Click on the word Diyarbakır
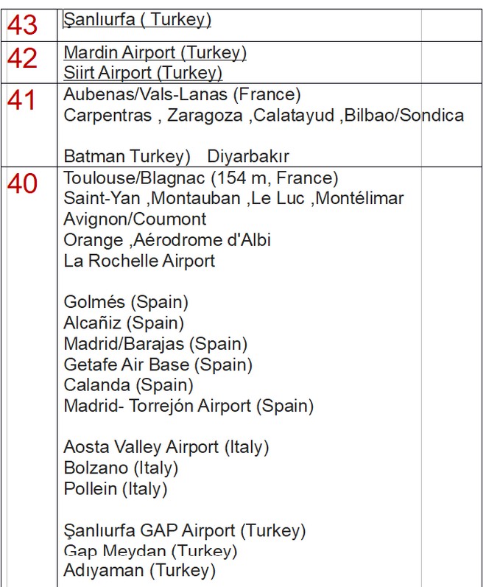 pos(248,157)
